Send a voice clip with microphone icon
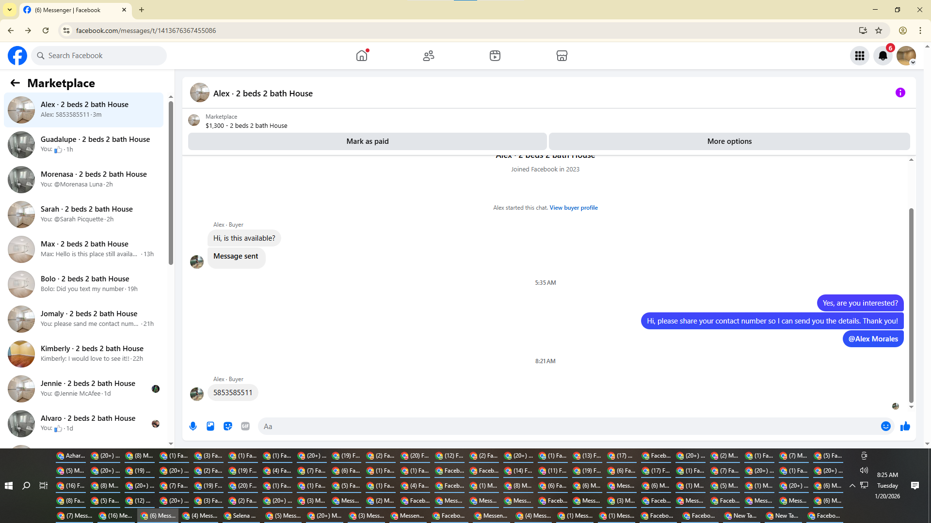 click(193, 426)
